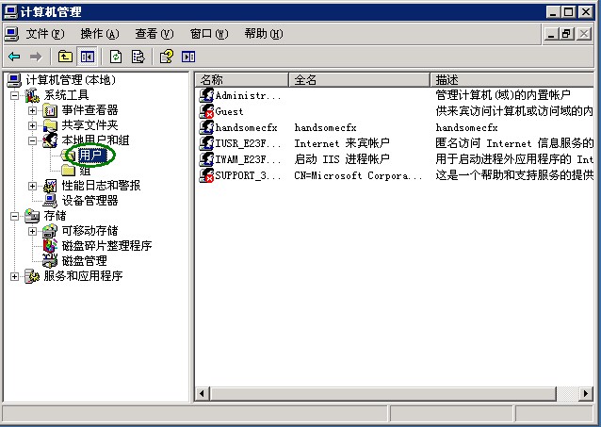Viewport: 601px width, 427px height.
Task: Click the SUPPORT_3 disabled account icon
Action: click(x=206, y=175)
